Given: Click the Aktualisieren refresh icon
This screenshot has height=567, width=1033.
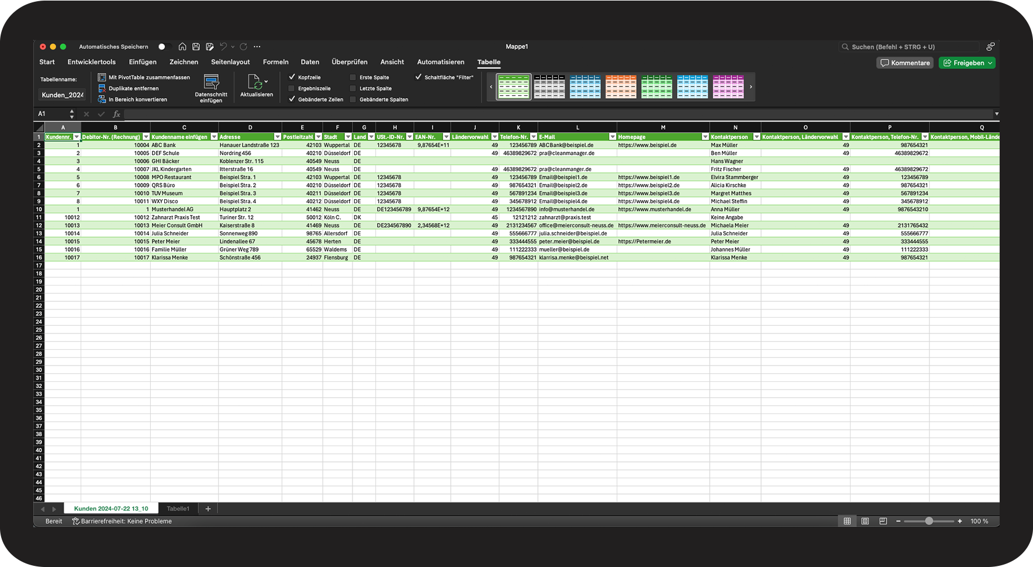Looking at the screenshot, I should 254,82.
